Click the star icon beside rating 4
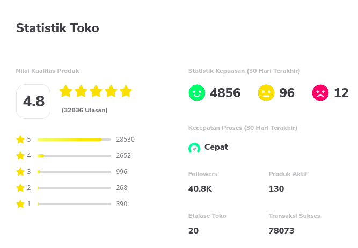358x248 pixels. 20,156
